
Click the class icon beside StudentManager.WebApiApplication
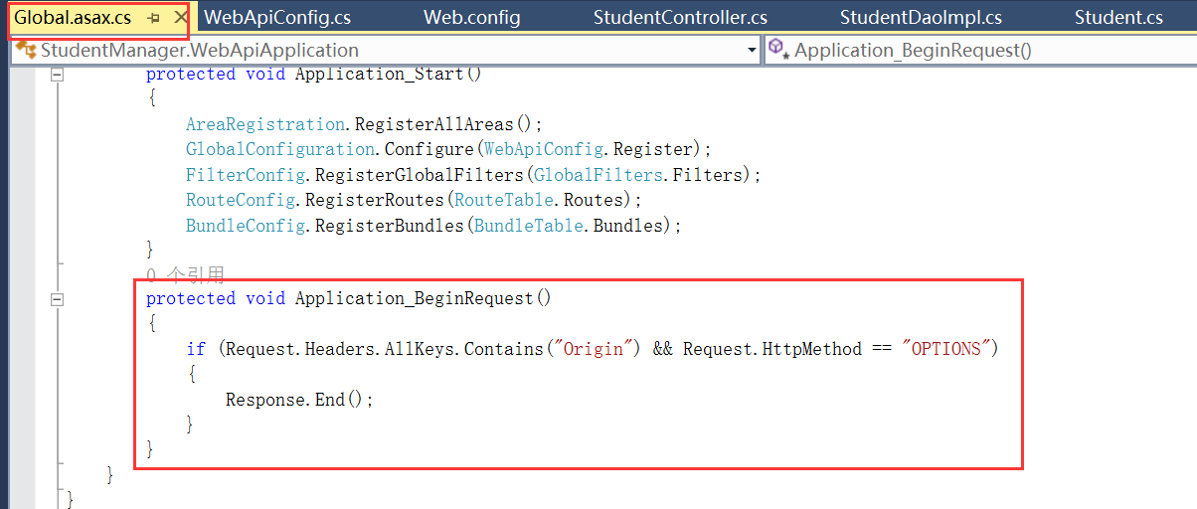[25, 50]
